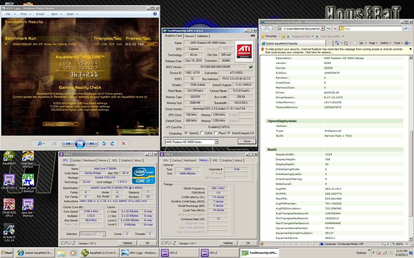Click the IE Home icon
414x258 pixels.
point(337,43)
